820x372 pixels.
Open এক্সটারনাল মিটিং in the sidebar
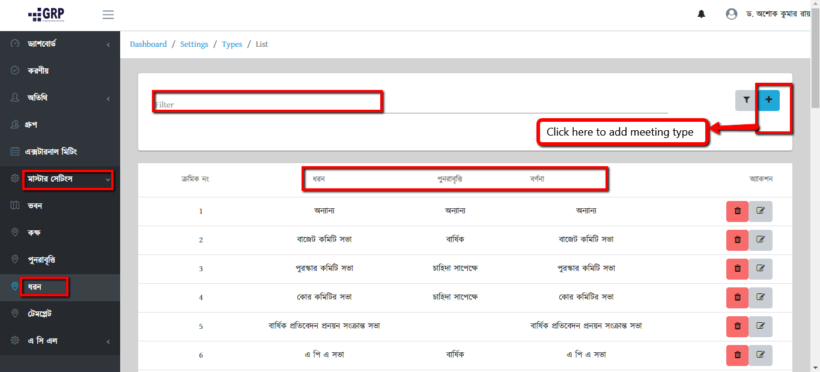point(60,151)
